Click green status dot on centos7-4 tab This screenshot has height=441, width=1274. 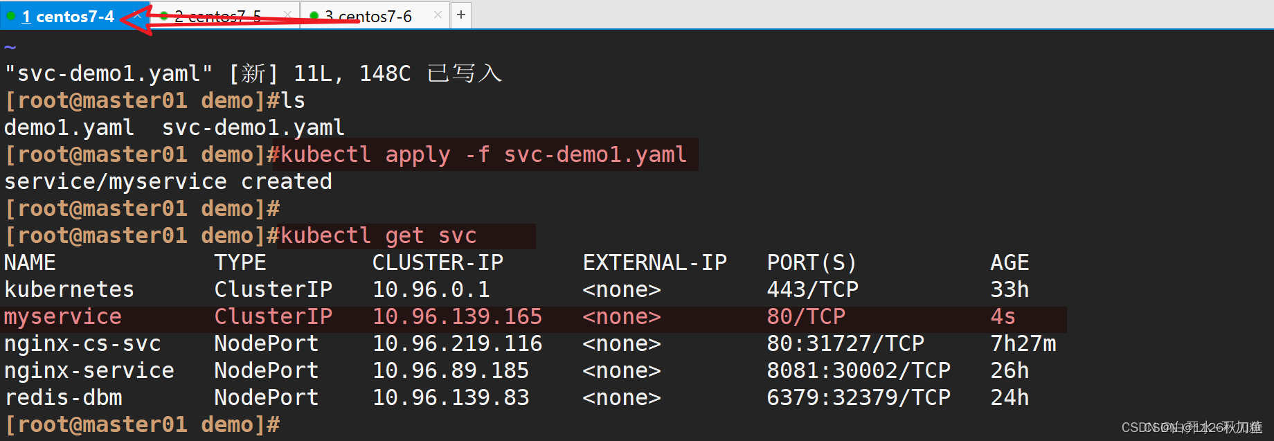(12, 16)
